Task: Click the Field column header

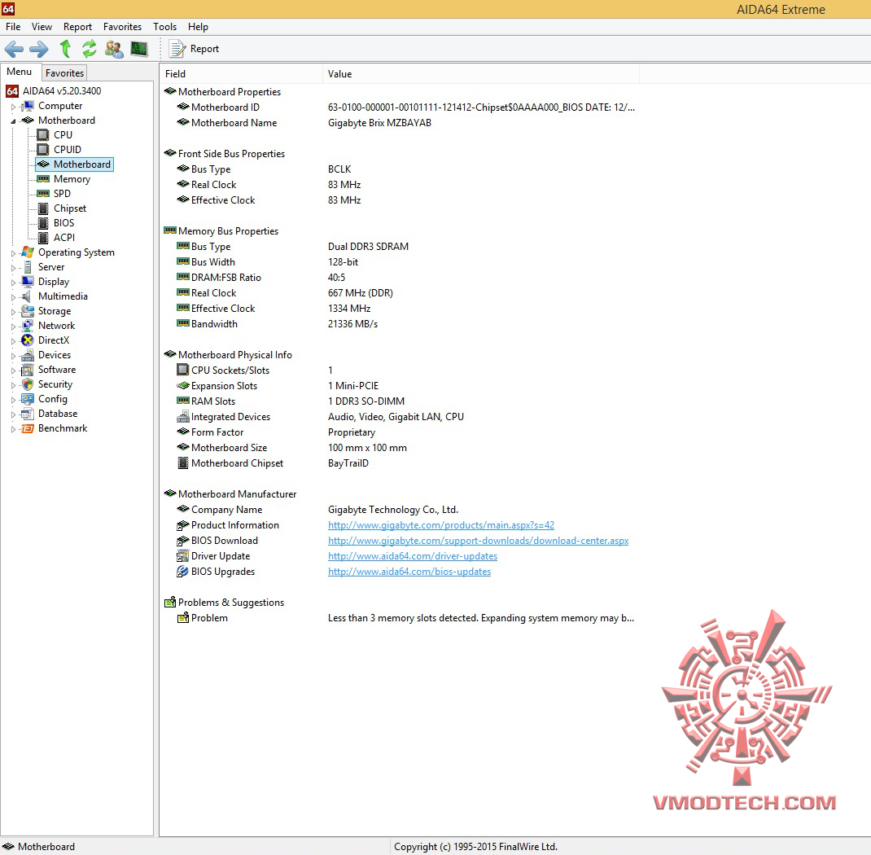Action: [x=241, y=74]
